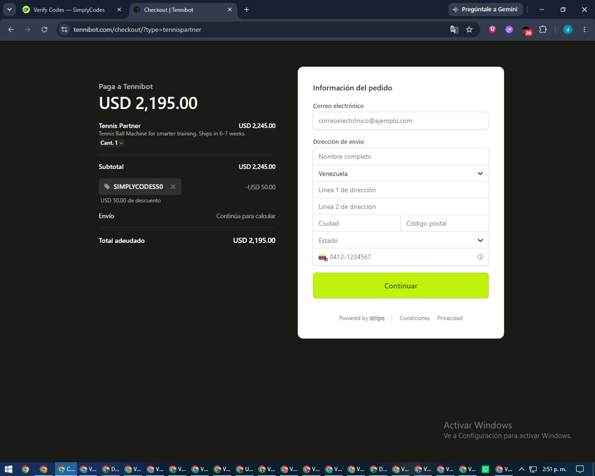Remove the SIMPLYCODES50 promo code
Viewport: 595px width, 476px height.
[173, 186]
